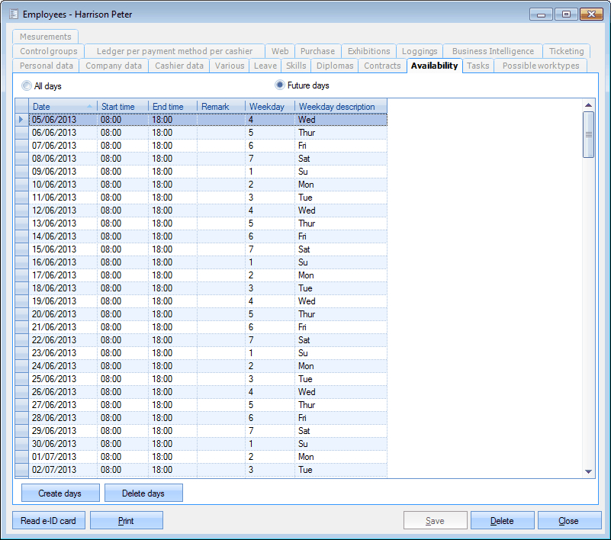Click the current row indicator arrow
611x540 pixels.
click(x=21, y=120)
